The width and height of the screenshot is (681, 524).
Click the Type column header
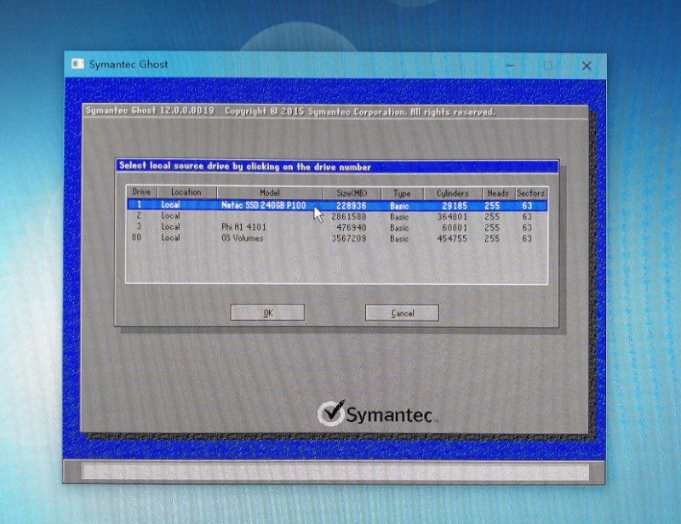click(x=402, y=193)
